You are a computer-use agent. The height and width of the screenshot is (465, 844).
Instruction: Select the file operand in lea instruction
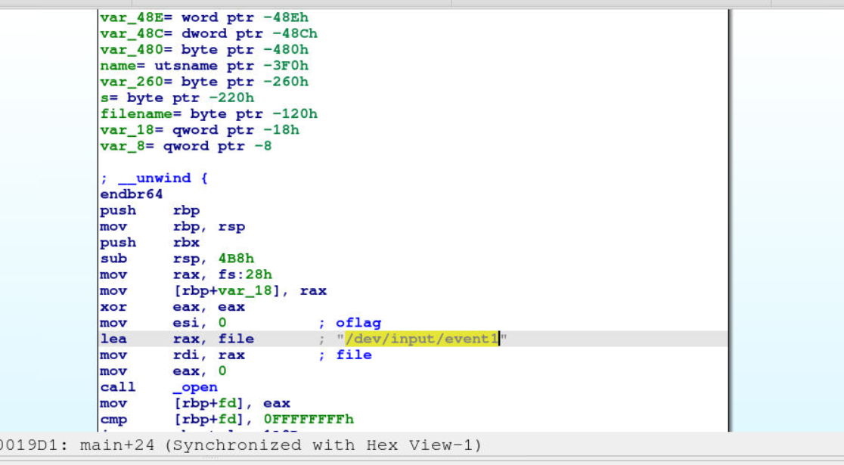click(x=236, y=339)
